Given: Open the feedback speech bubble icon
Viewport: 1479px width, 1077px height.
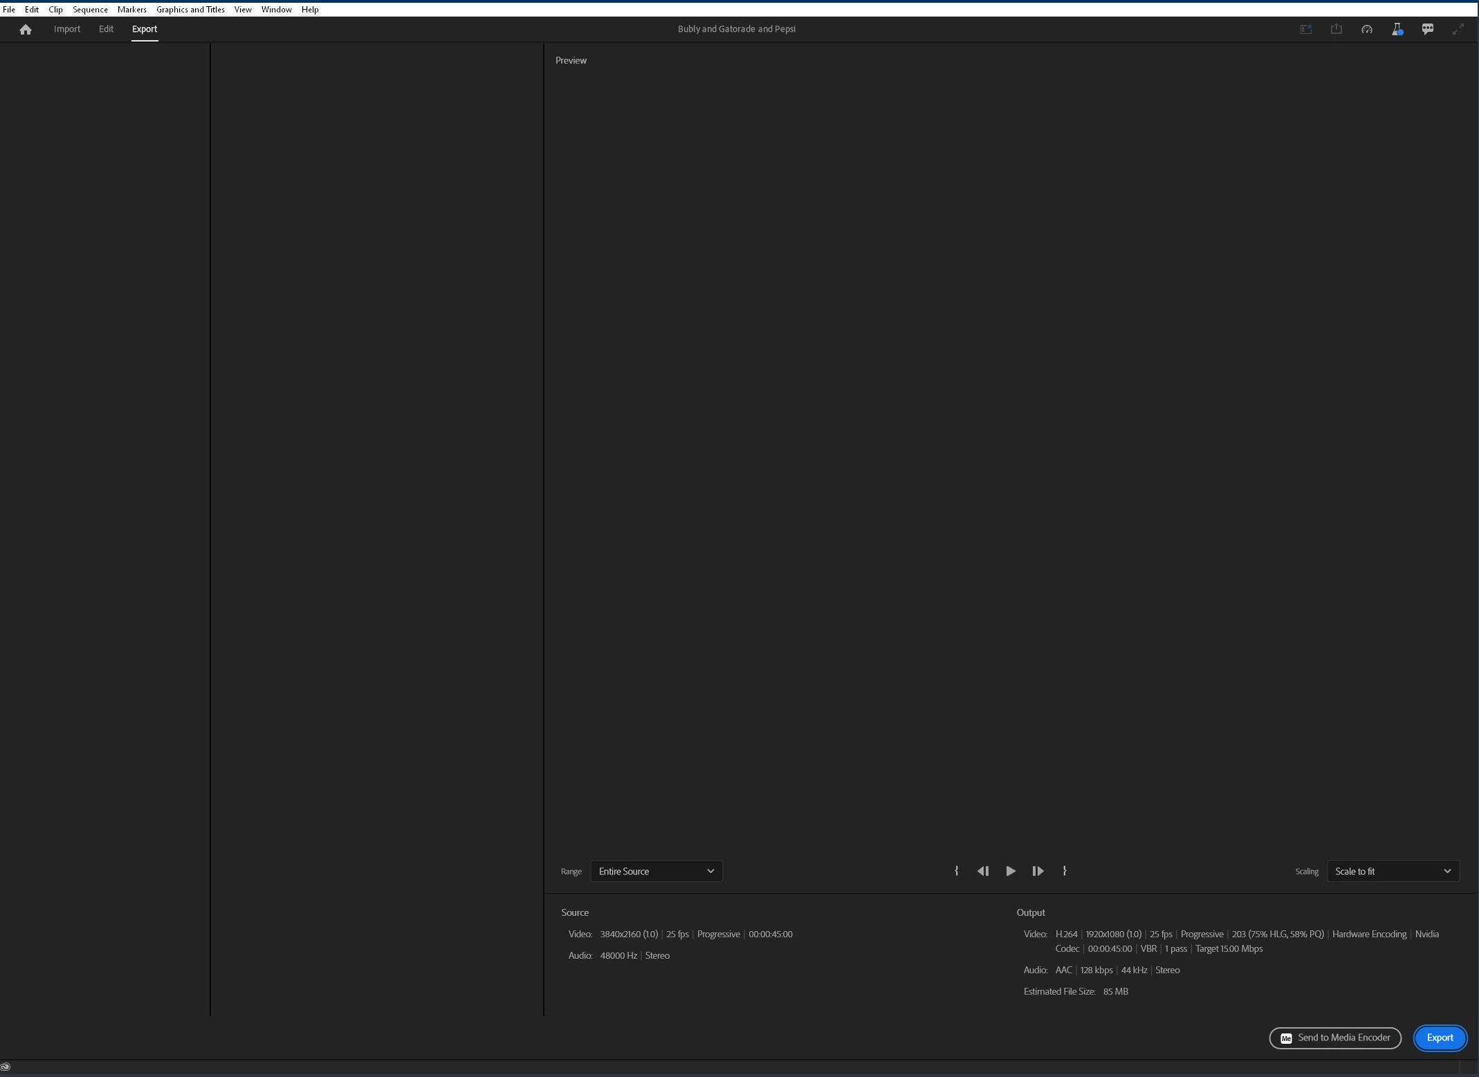Looking at the screenshot, I should tap(1427, 29).
